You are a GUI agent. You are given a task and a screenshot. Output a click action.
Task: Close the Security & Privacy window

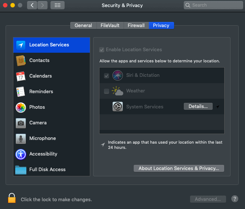click(x=5, y=5)
